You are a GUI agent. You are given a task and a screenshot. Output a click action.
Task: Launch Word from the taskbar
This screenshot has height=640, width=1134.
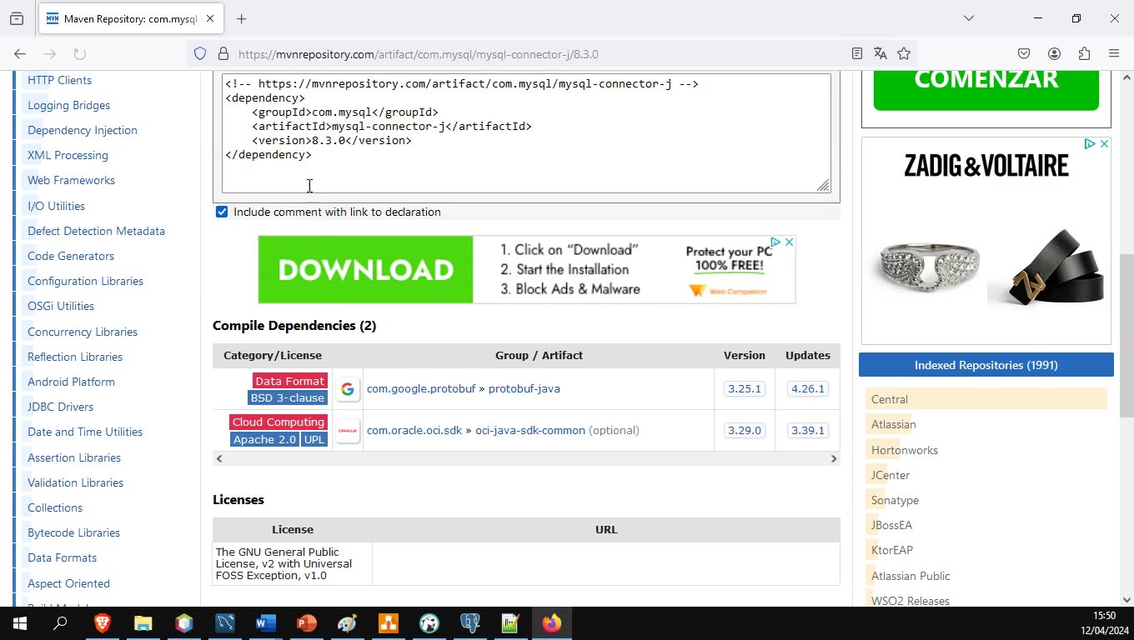point(266,623)
